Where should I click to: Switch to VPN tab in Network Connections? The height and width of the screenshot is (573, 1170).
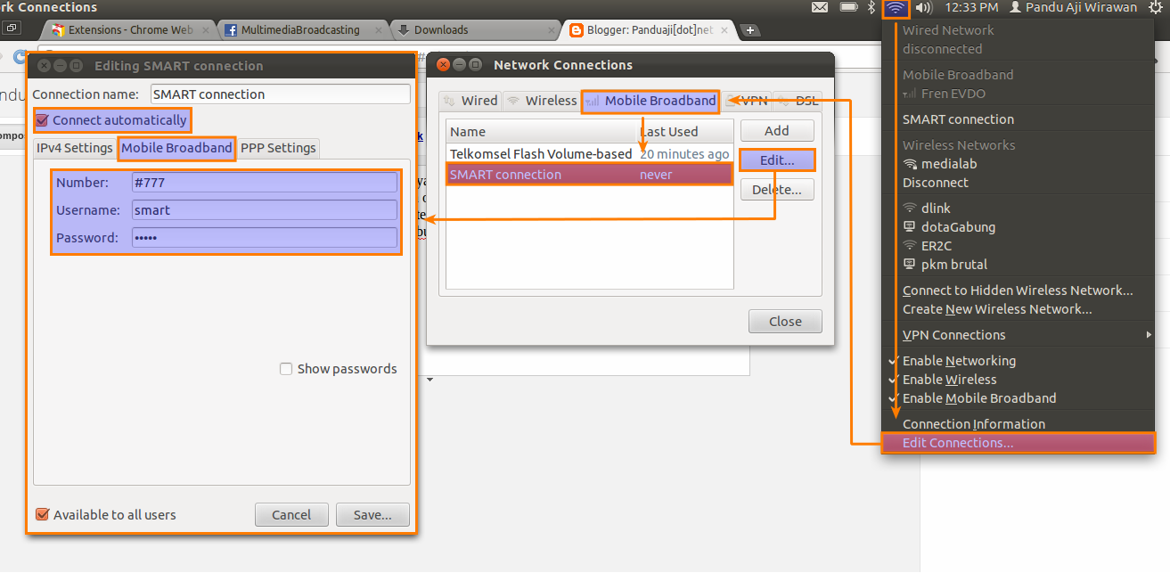(x=747, y=101)
